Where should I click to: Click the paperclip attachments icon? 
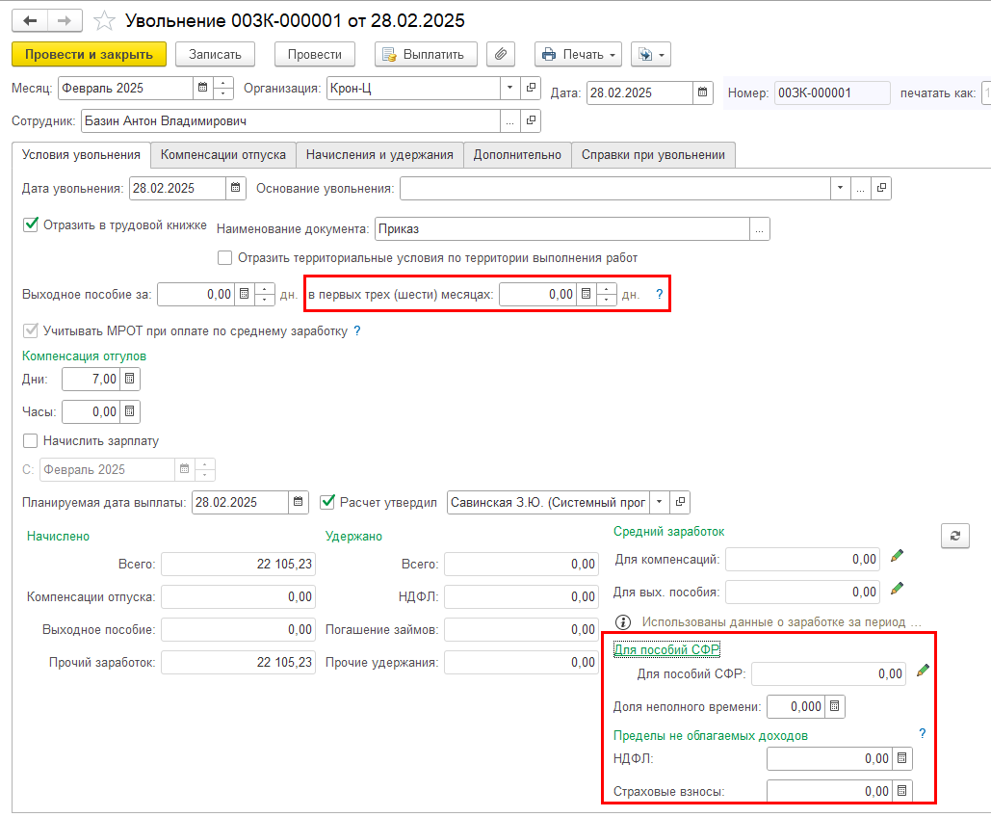[500, 55]
